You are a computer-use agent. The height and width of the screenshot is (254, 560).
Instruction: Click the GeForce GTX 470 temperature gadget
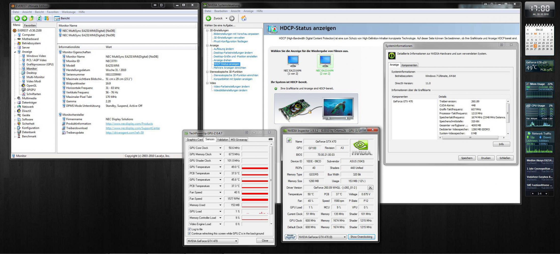(x=540, y=66)
